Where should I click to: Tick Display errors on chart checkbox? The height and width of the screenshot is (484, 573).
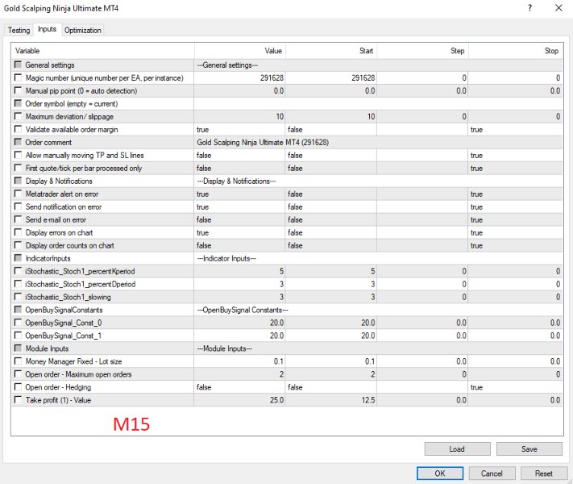point(18,232)
